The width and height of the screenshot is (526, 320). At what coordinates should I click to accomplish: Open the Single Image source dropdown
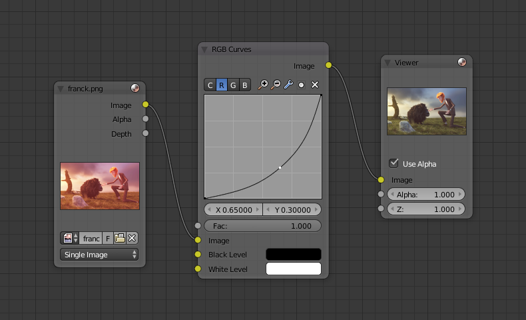99,255
